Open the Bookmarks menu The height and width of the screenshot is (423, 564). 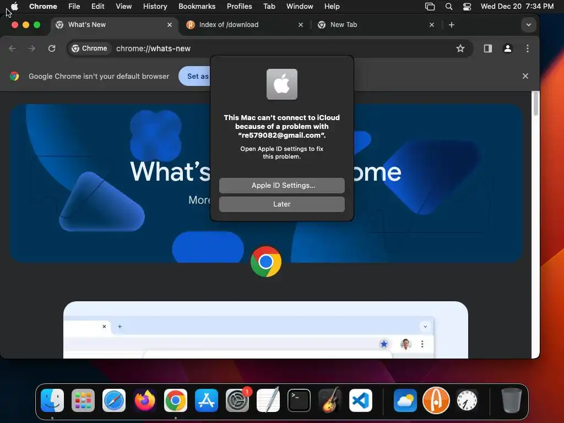click(197, 7)
